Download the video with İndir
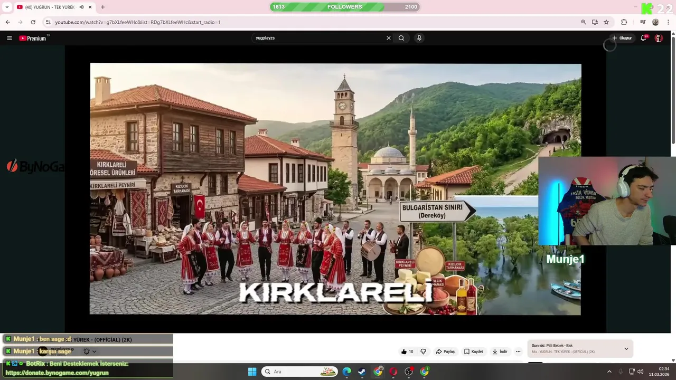Viewport: 676px width, 380px height. [500, 351]
